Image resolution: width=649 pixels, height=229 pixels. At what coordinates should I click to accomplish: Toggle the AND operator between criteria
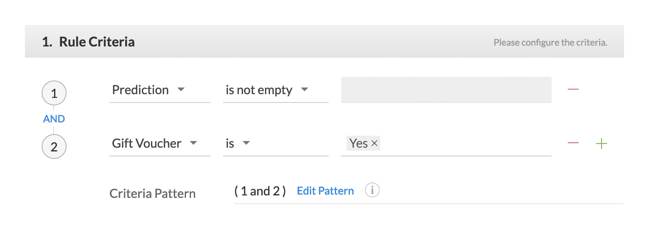[54, 119]
